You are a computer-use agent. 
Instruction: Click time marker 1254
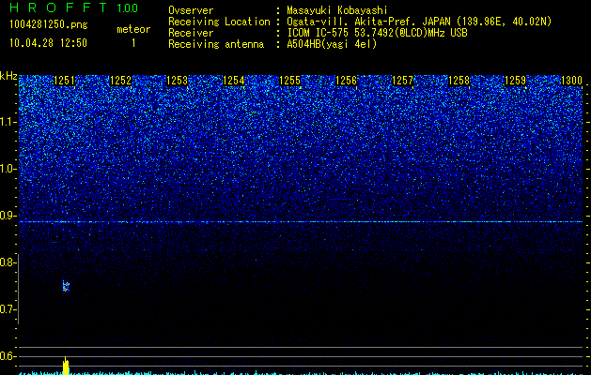point(234,81)
